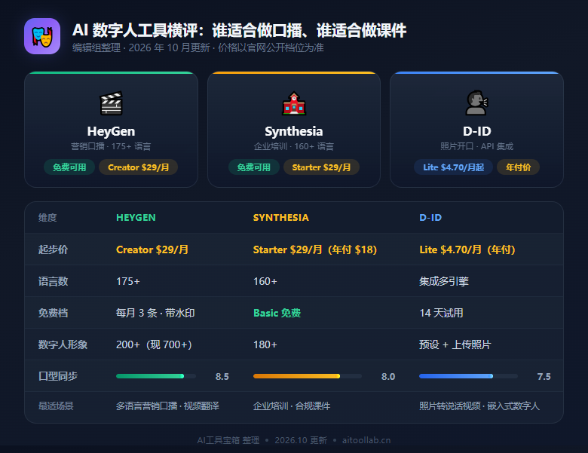
Task: Click the 180+ avatars cell
Action: (x=265, y=344)
